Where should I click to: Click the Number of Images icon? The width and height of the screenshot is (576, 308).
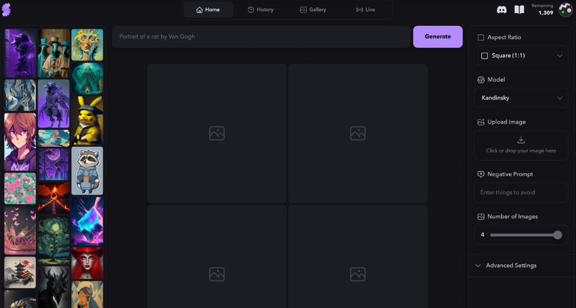481,216
